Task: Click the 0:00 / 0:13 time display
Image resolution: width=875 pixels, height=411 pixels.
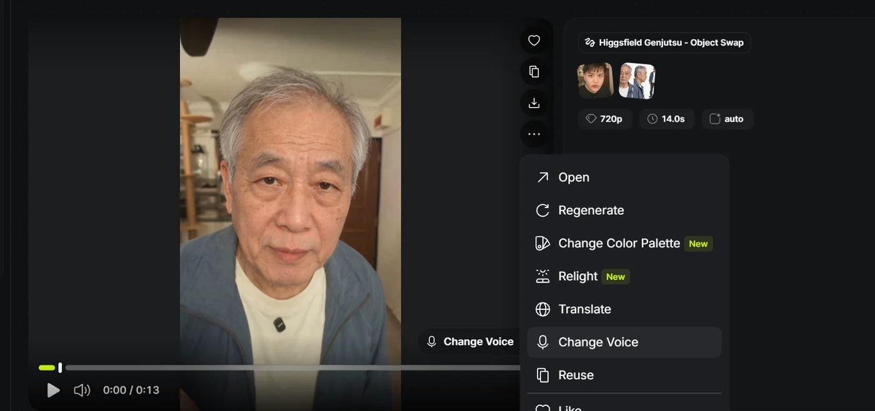Action: (x=131, y=390)
